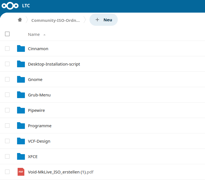Toggle the select-all checkbox

[x=7, y=34]
